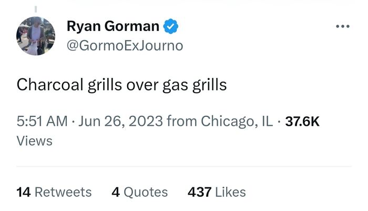Click the number 4 quote count
Screen dimensions: 368x211
[116, 192]
